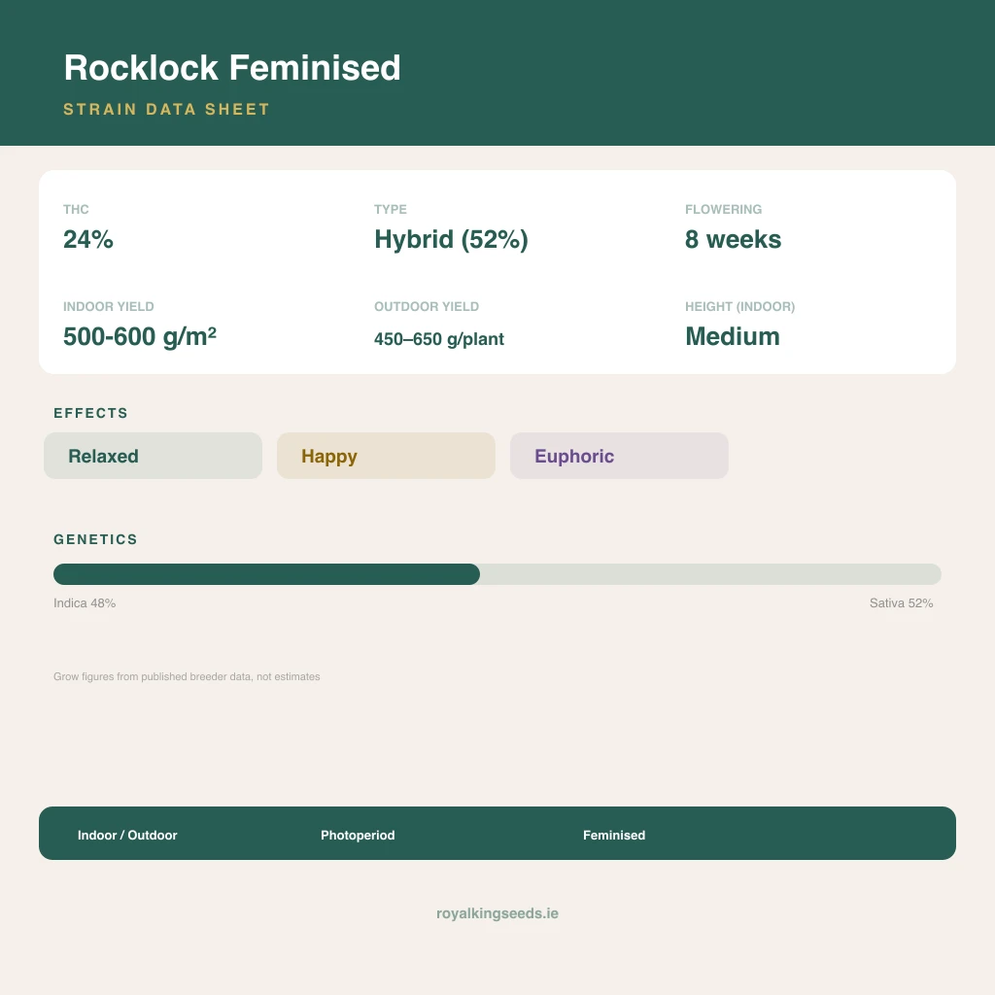
Task: Click the breeder data footnote text
Action: (x=187, y=676)
